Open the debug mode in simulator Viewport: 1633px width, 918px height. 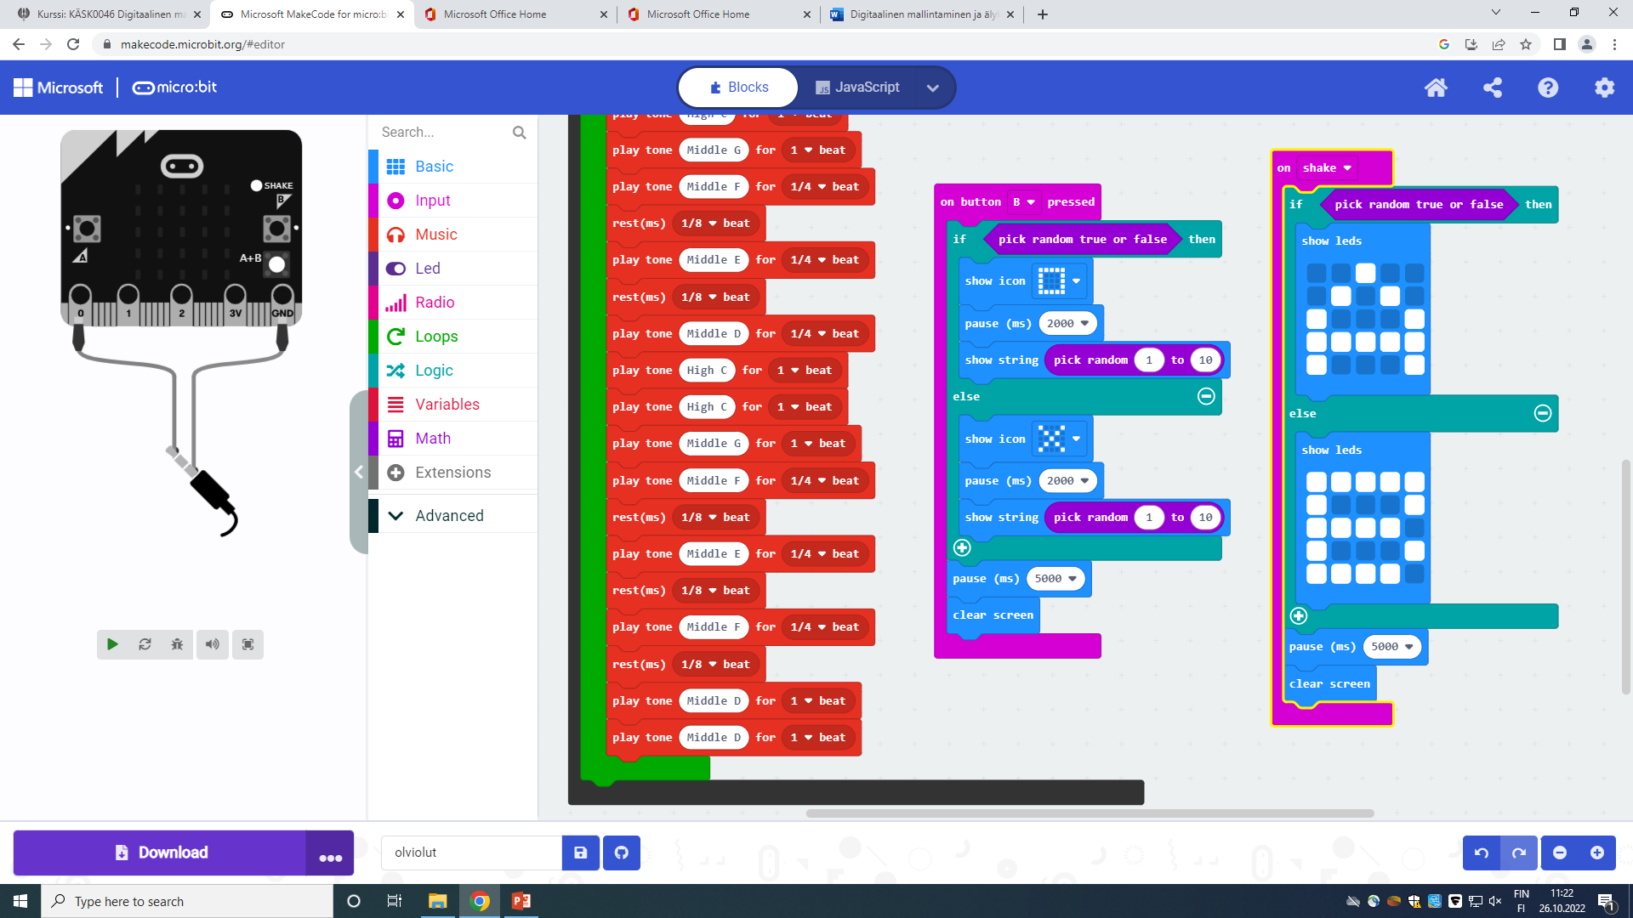point(177,644)
